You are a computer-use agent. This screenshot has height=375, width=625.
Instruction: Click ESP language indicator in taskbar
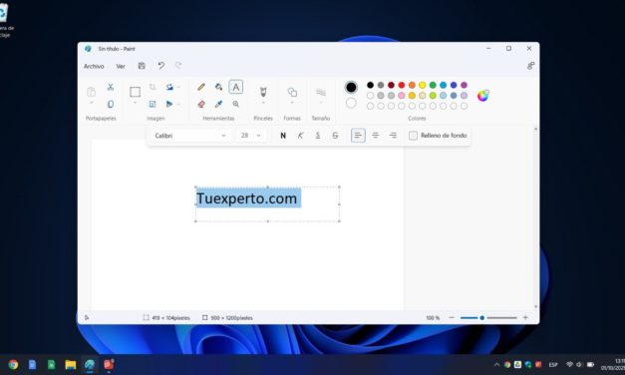click(553, 364)
